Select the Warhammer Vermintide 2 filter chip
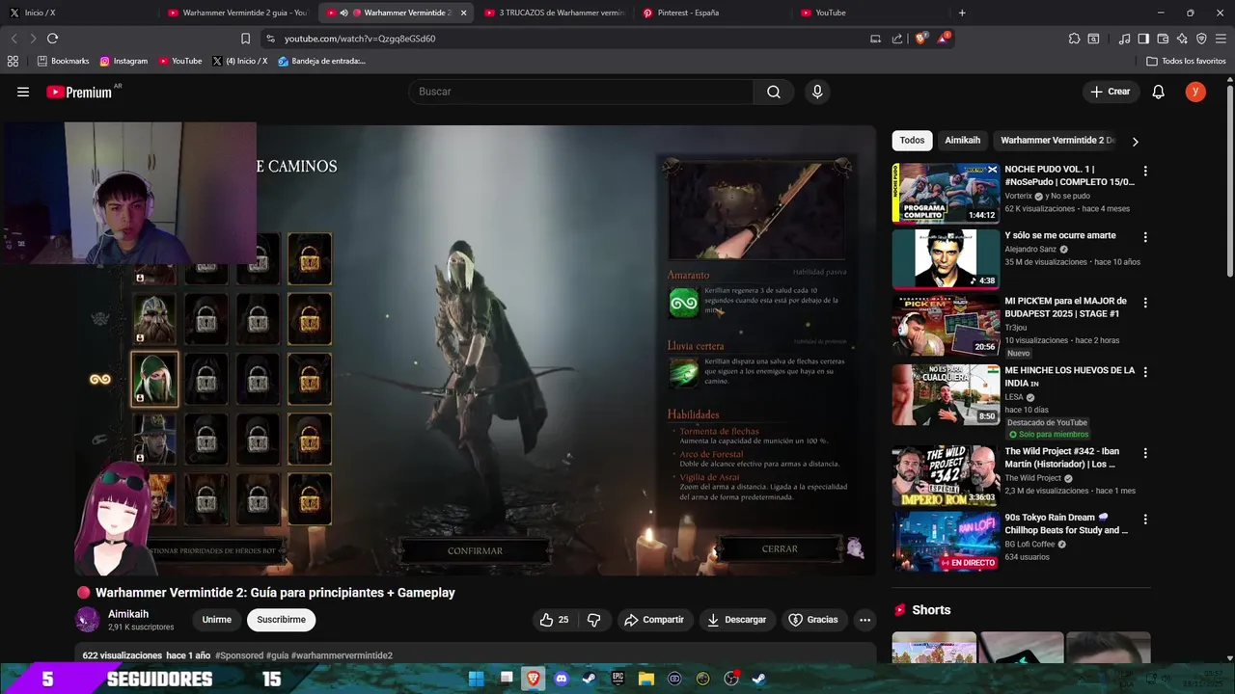This screenshot has height=694, width=1235. (x=1057, y=141)
